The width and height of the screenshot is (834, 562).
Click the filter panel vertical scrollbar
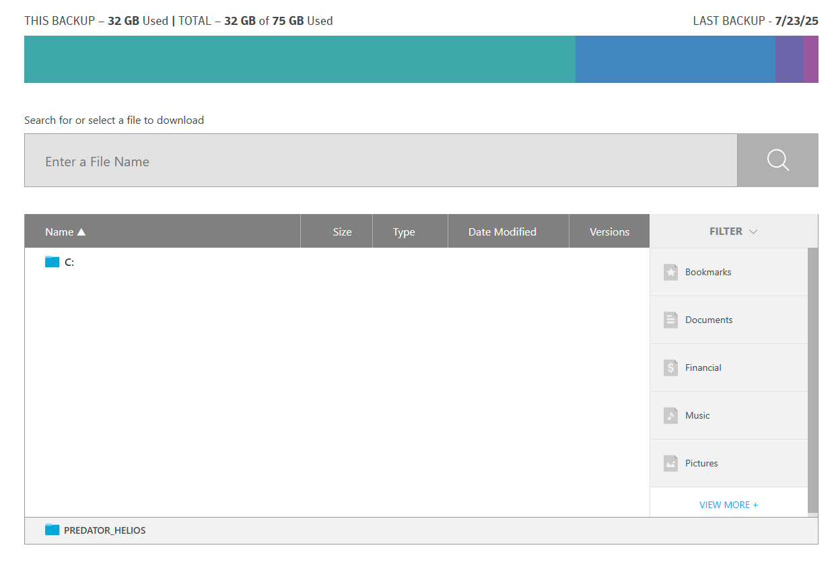coord(812,380)
